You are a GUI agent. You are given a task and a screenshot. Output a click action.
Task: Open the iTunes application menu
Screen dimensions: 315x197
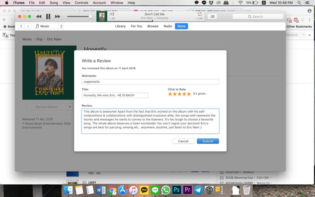tap(19, 3)
